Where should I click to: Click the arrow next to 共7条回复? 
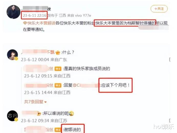pyautogui.click(x=46, y=102)
